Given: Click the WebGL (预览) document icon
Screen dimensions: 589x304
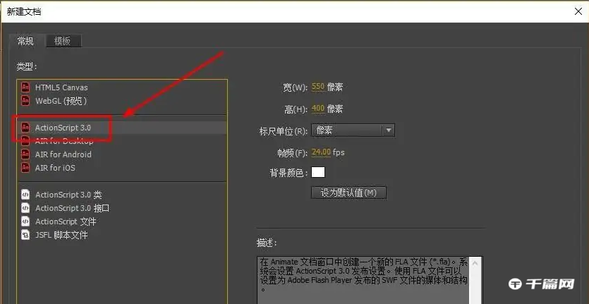Looking at the screenshot, I should pyautogui.click(x=25, y=101).
